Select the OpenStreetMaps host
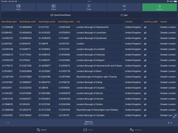This screenshot has width=178, height=133. (x=61, y=15)
